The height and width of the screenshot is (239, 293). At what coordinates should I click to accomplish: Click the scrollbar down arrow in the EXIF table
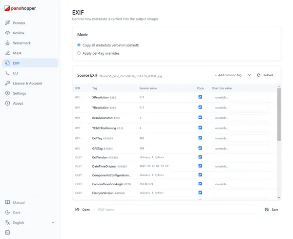pyautogui.click(x=279, y=197)
